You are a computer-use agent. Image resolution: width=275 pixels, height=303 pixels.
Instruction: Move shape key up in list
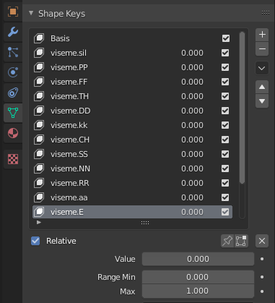262,87
